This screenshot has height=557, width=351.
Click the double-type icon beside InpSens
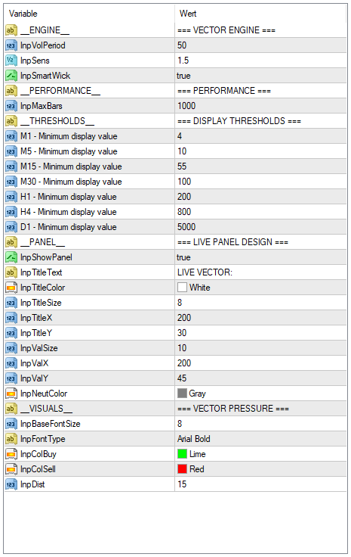click(x=11, y=61)
